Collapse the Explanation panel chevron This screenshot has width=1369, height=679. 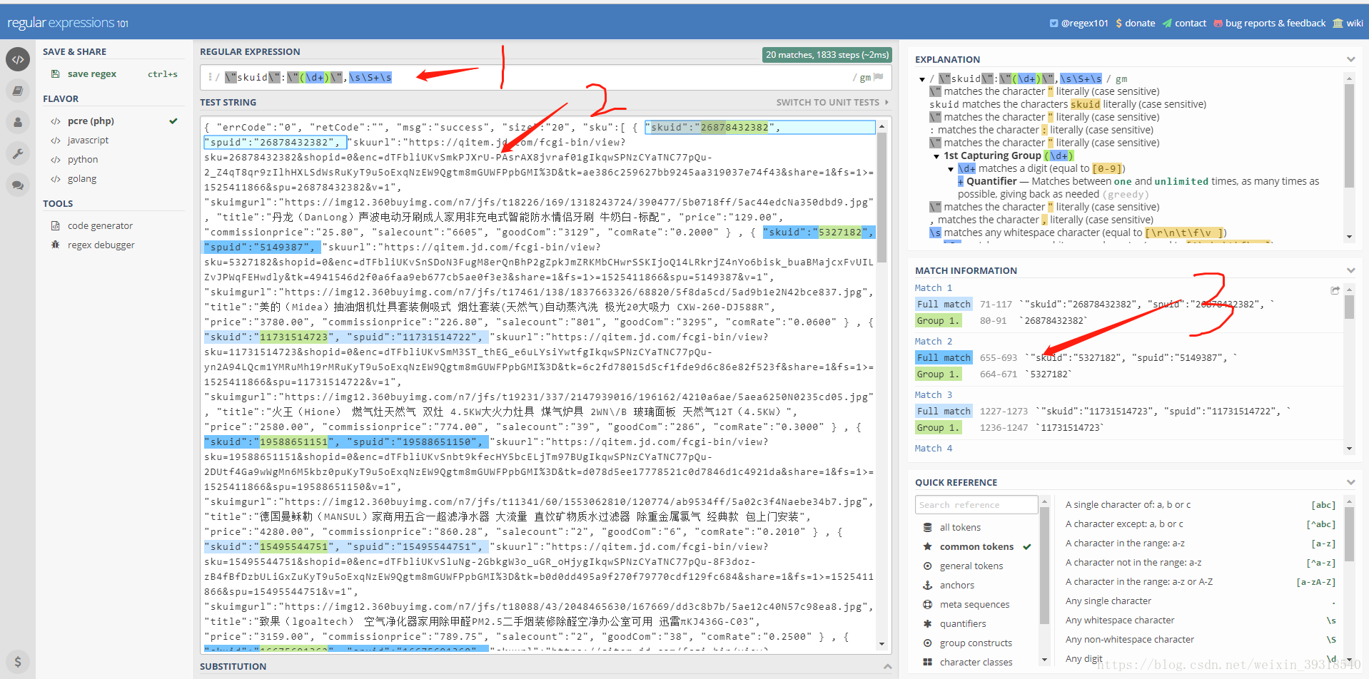click(1350, 59)
